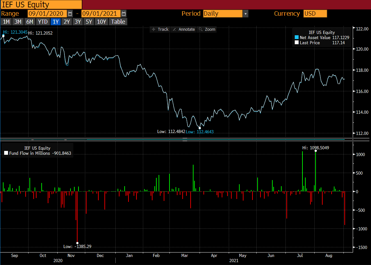Click the Net Asset Value legend label
This screenshot has width=371, height=265.
[315, 37]
